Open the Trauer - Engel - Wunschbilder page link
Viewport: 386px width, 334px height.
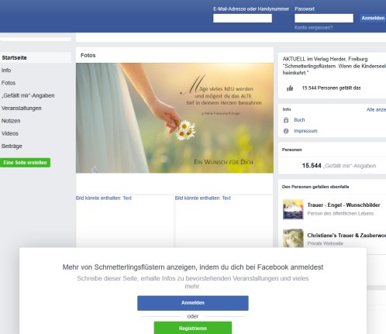[x=344, y=205]
